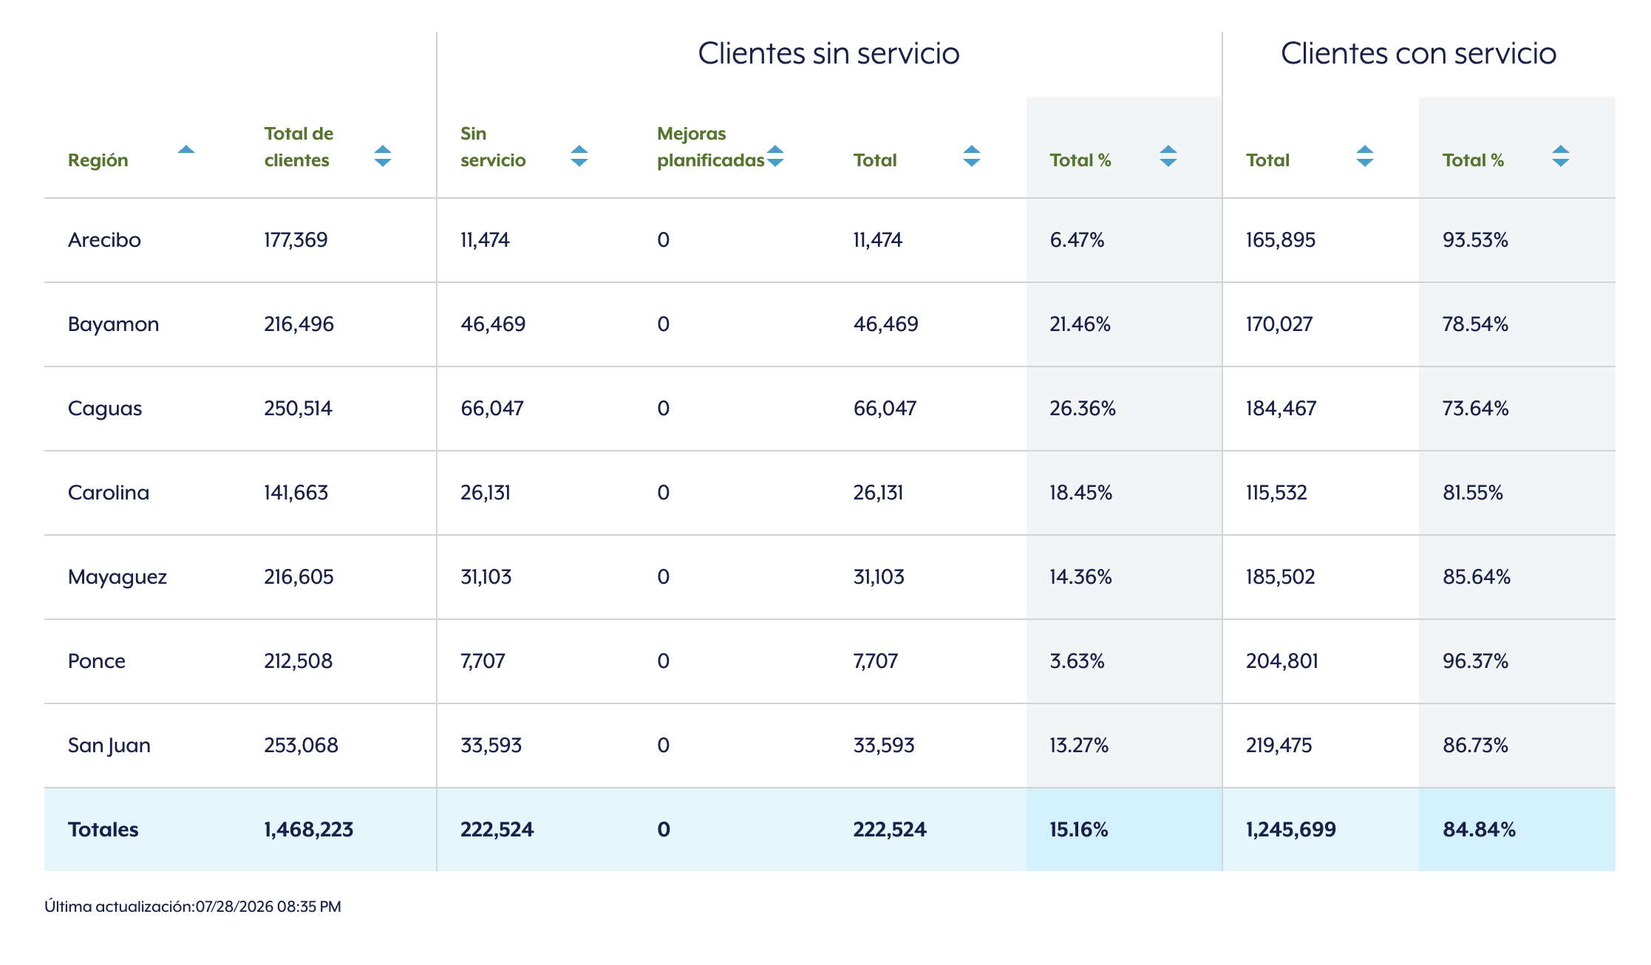The height and width of the screenshot is (965, 1651).
Task: Click the Sin servicio header label
Action: tap(493, 147)
